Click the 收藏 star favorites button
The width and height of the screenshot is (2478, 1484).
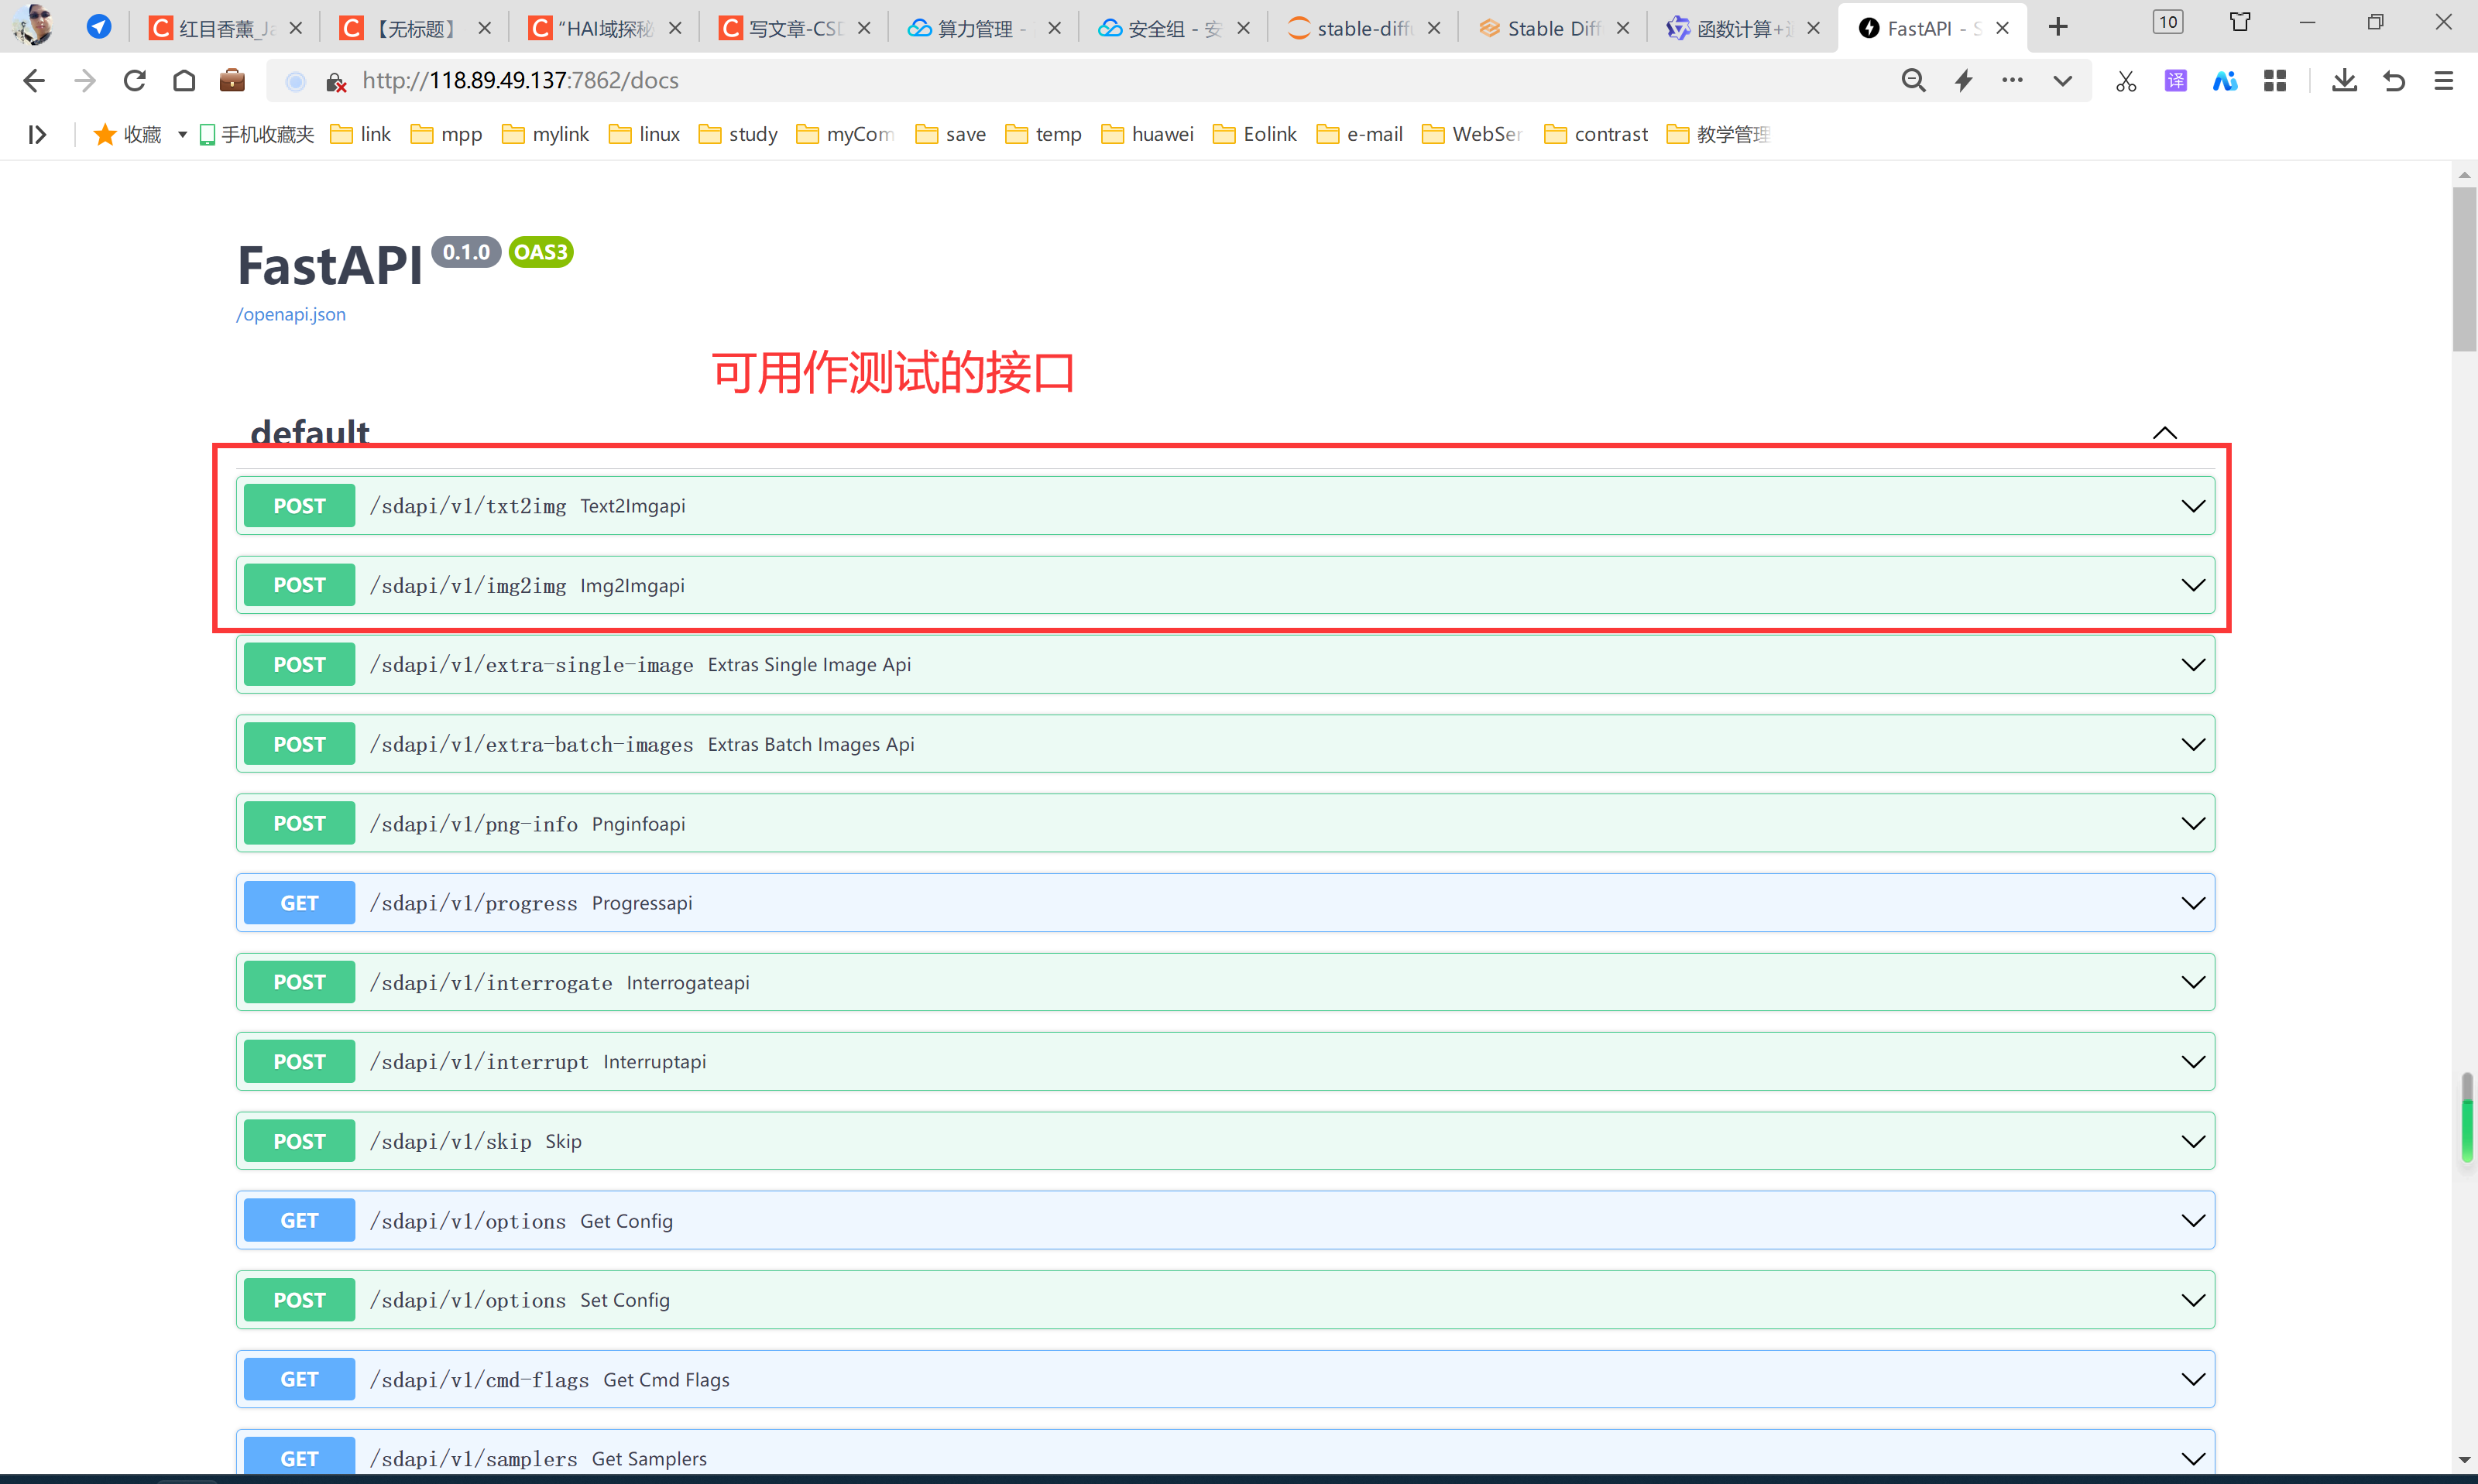click(x=127, y=135)
